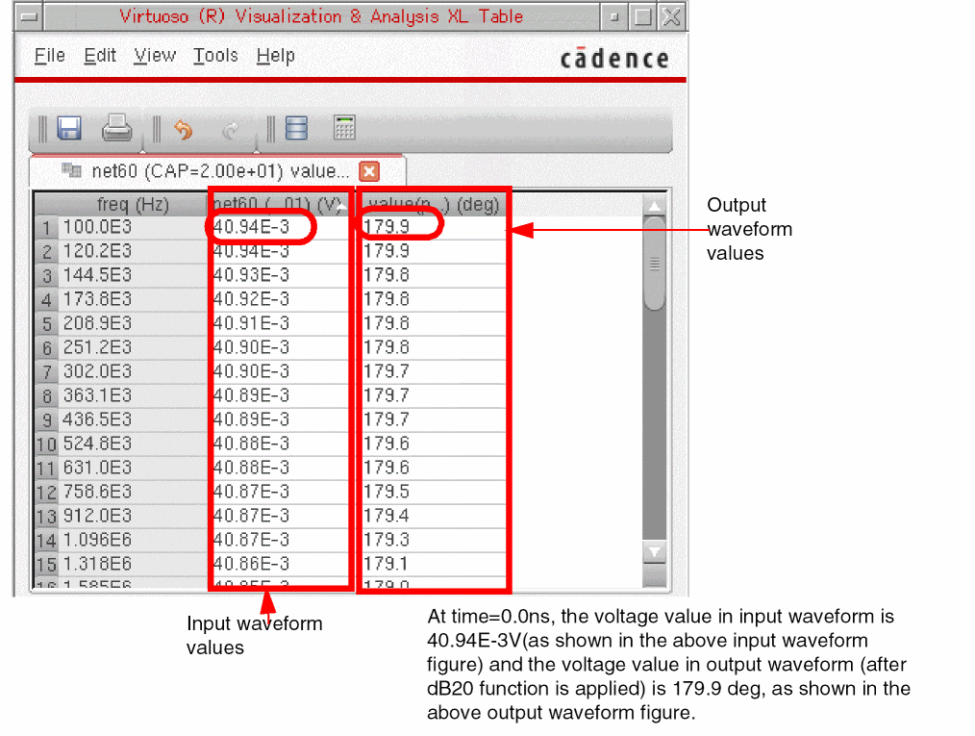975x736 pixels.
Task: Select the 1.318E6 frequency cell
Action: click(x=133, y=564)
